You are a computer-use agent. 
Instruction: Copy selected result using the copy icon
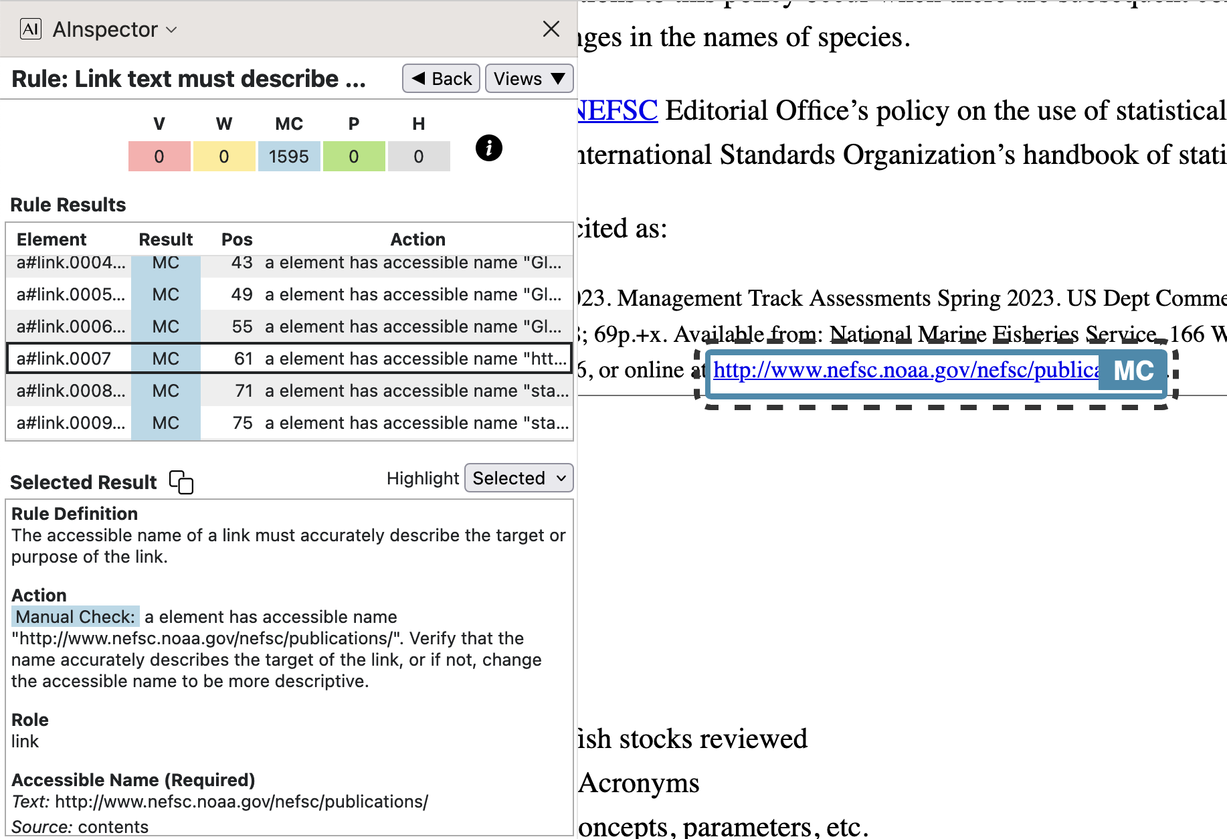coord(181,482)
